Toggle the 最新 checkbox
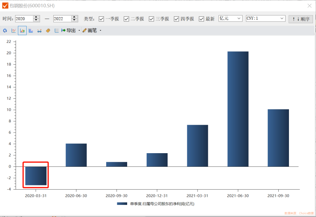The width and height of the screenshot is (316, 217). [202, 19]
